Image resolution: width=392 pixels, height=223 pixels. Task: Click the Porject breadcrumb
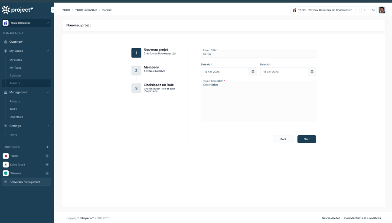point(107,10)
